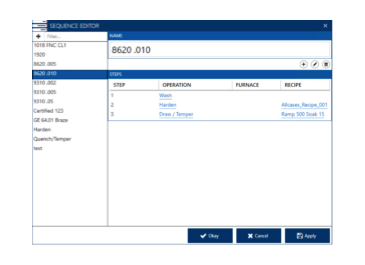The image size is (365, 265).
Task: Add a new sequence with the plus icon
Action: (38, 36)
